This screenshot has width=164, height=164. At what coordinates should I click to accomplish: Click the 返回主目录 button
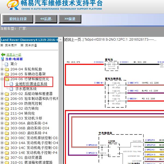coord(18,19)
